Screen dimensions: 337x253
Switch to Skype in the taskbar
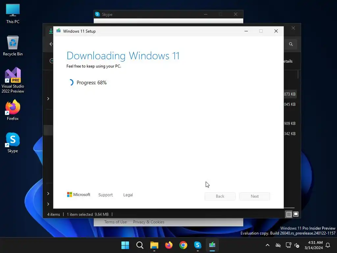[198, 245]
